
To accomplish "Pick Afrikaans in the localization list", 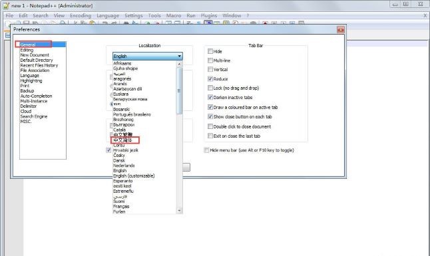I will (x=122, y=63).
